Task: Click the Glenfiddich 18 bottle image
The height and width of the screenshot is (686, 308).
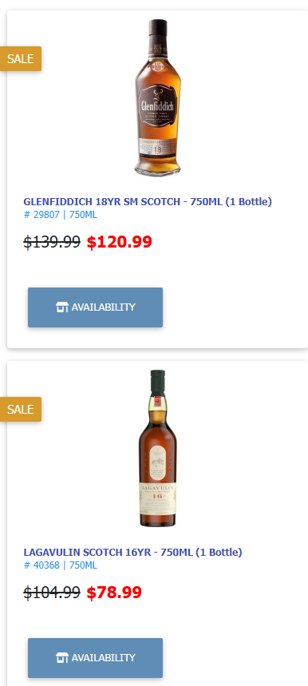Action: (157, 97)
